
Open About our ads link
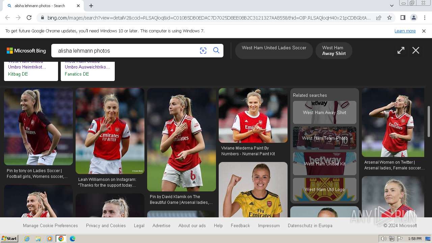point(192,225)
